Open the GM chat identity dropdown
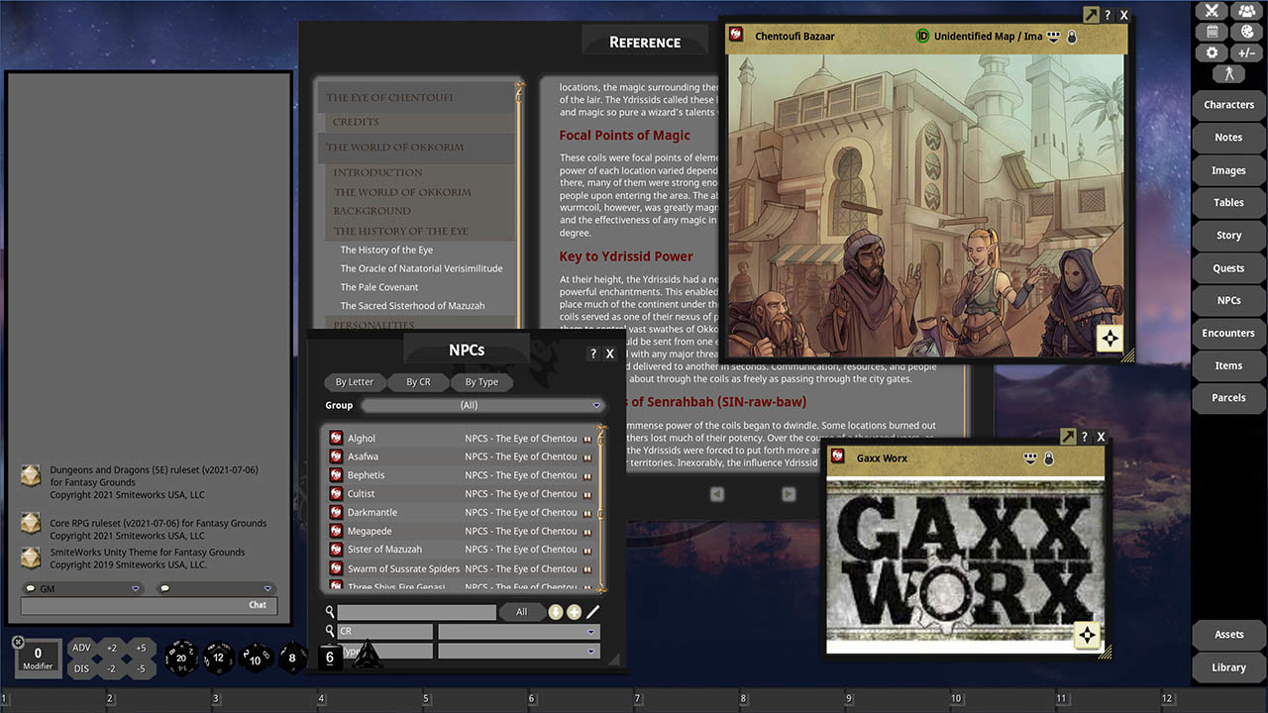 (x=136, y=587)
